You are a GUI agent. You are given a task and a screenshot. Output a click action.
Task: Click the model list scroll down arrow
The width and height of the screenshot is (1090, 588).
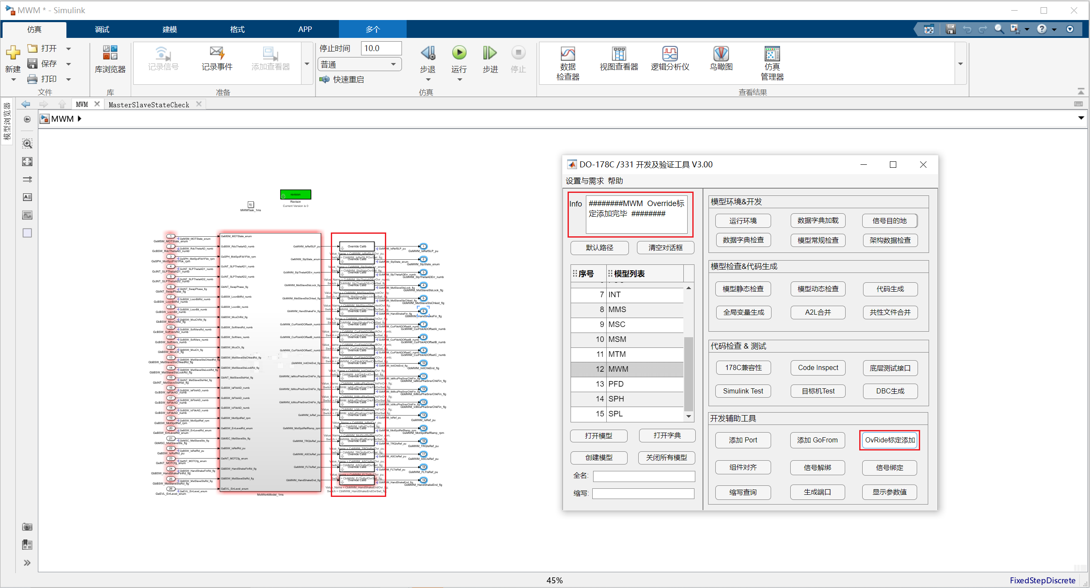(688, 416)
